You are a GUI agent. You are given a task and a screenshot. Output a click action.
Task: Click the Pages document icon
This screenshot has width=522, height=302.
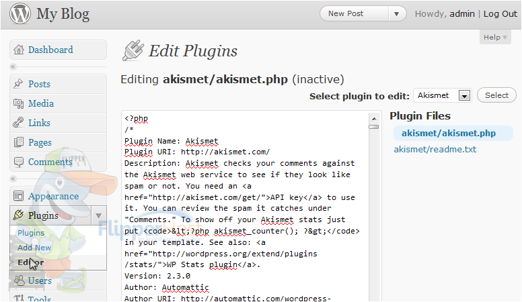point(18,142)
